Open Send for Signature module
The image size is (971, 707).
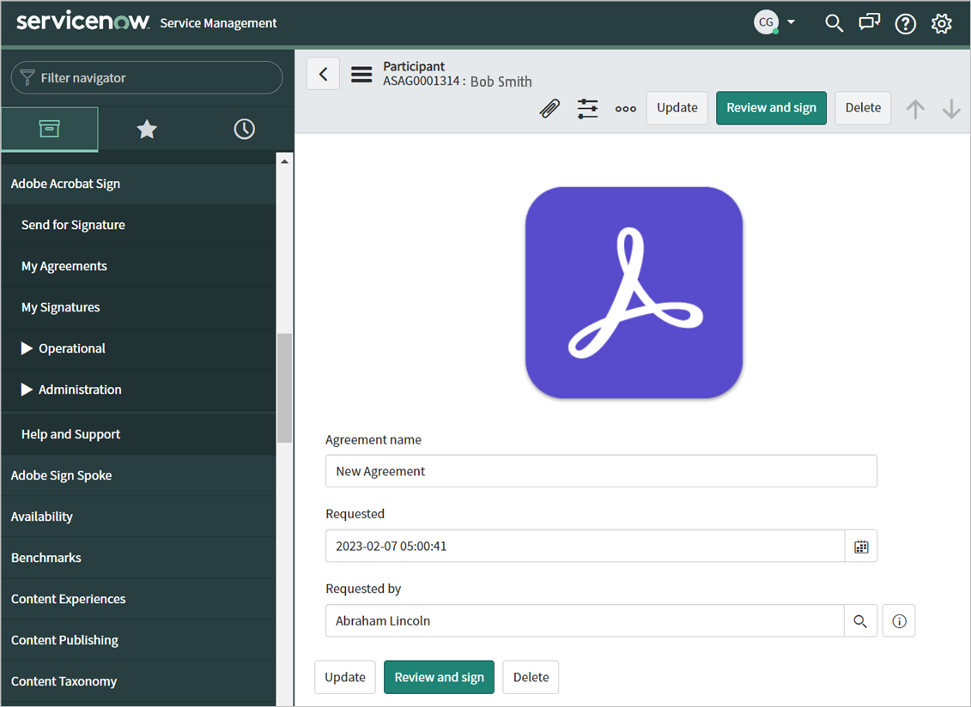(73, 225)
